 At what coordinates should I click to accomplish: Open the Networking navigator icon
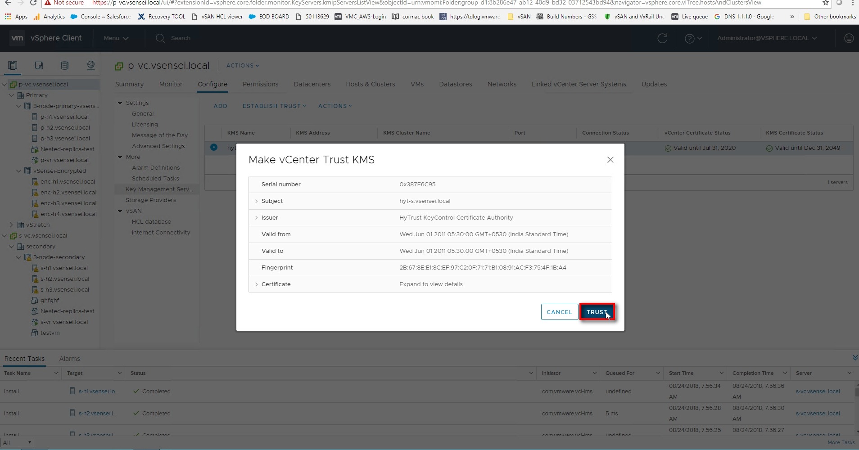(91, 66)
